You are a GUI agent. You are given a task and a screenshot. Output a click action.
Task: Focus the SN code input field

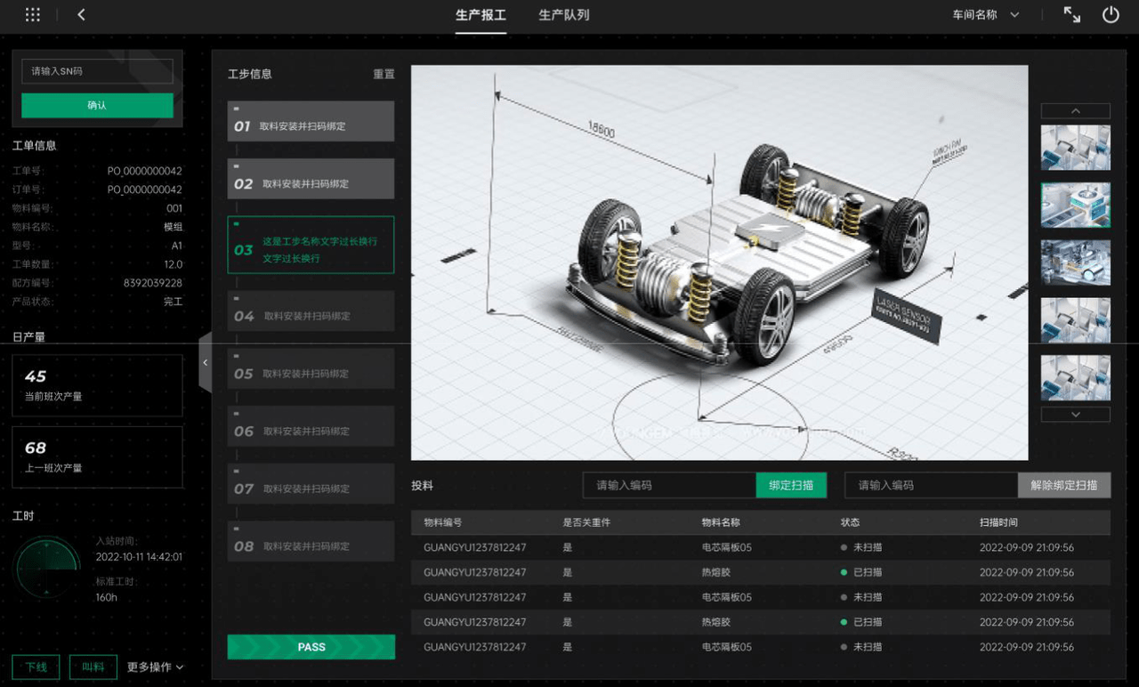(x=97, y=71)
